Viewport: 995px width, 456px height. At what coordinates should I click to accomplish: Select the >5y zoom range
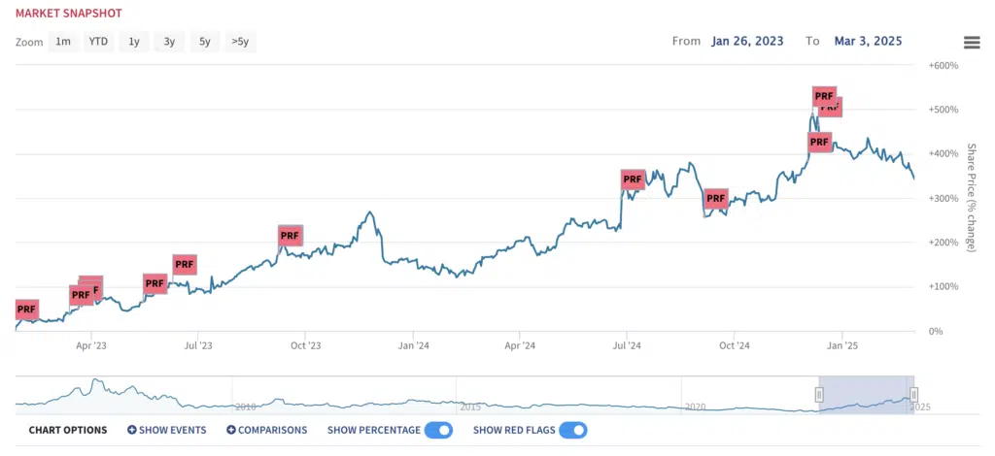pyautogui.click(x=240, y=42)
